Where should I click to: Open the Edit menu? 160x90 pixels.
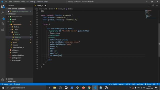(x=10, y=2)
